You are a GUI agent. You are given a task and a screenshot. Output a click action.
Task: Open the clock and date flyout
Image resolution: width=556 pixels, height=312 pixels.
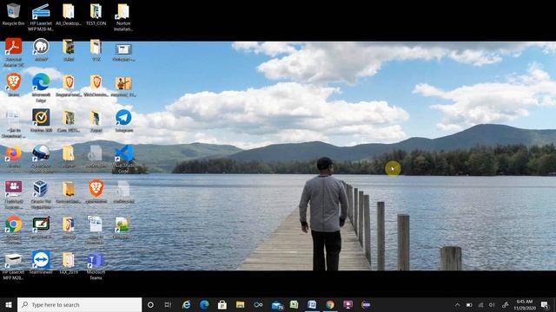pos(525,305)
